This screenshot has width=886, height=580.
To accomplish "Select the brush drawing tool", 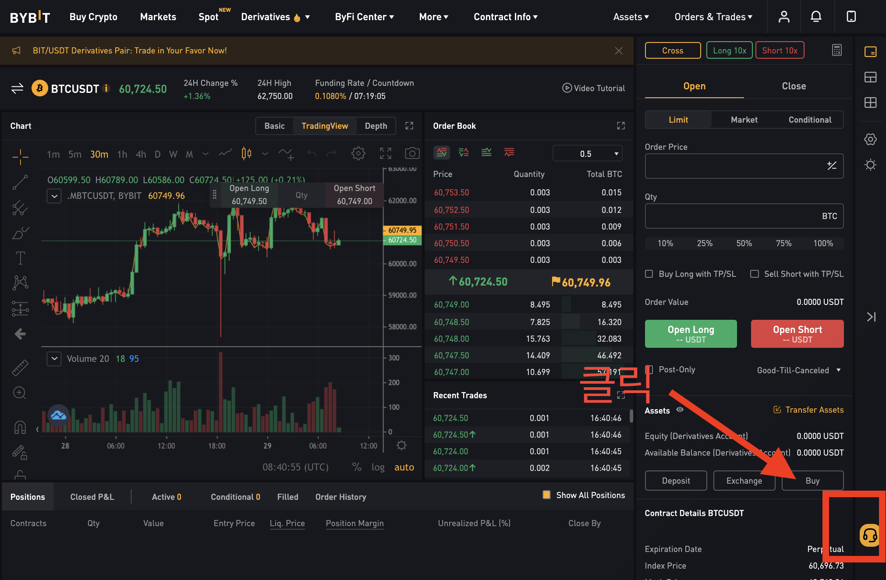I will [20, 233].
